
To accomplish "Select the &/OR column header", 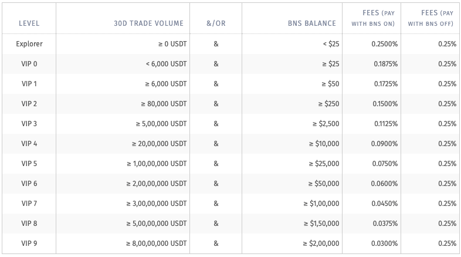I will [216, 23].
